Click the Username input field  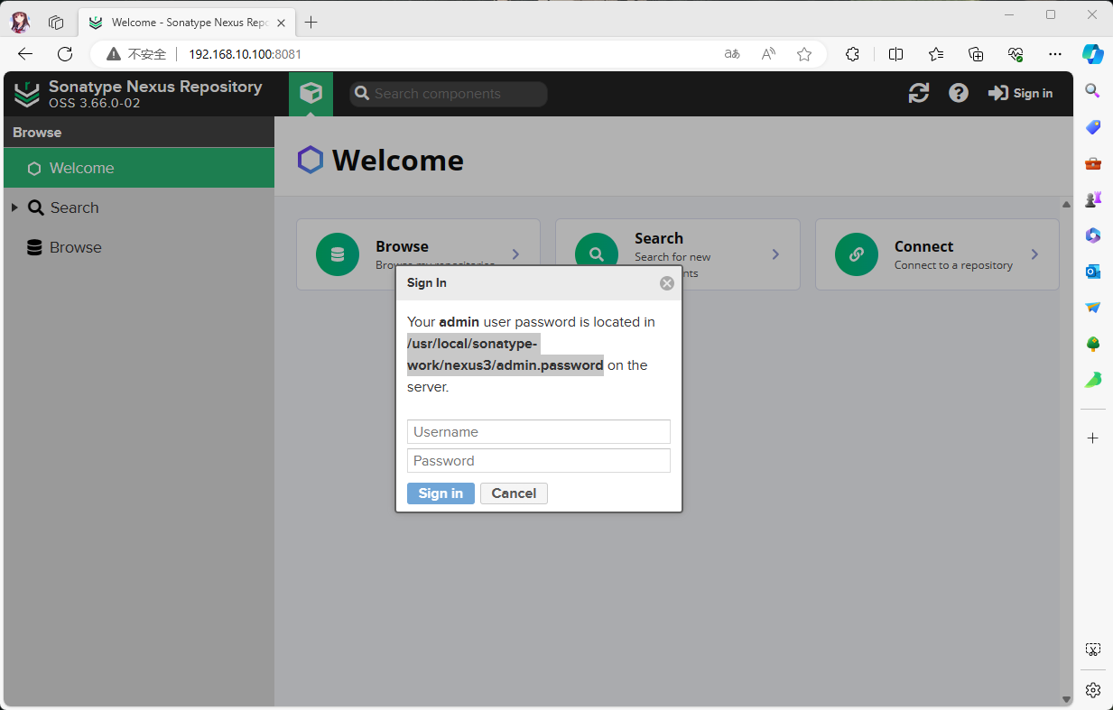[538, 432]
